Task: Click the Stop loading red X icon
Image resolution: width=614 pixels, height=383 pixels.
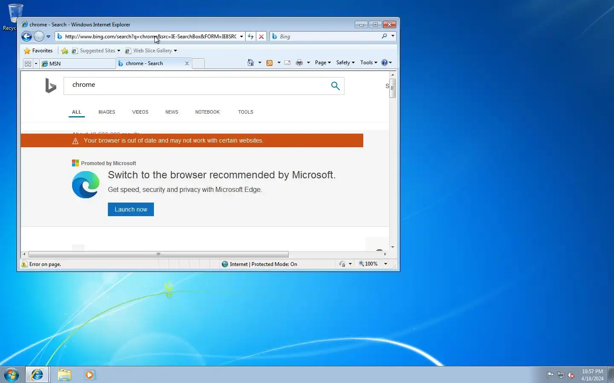Action: coord(261,37)
